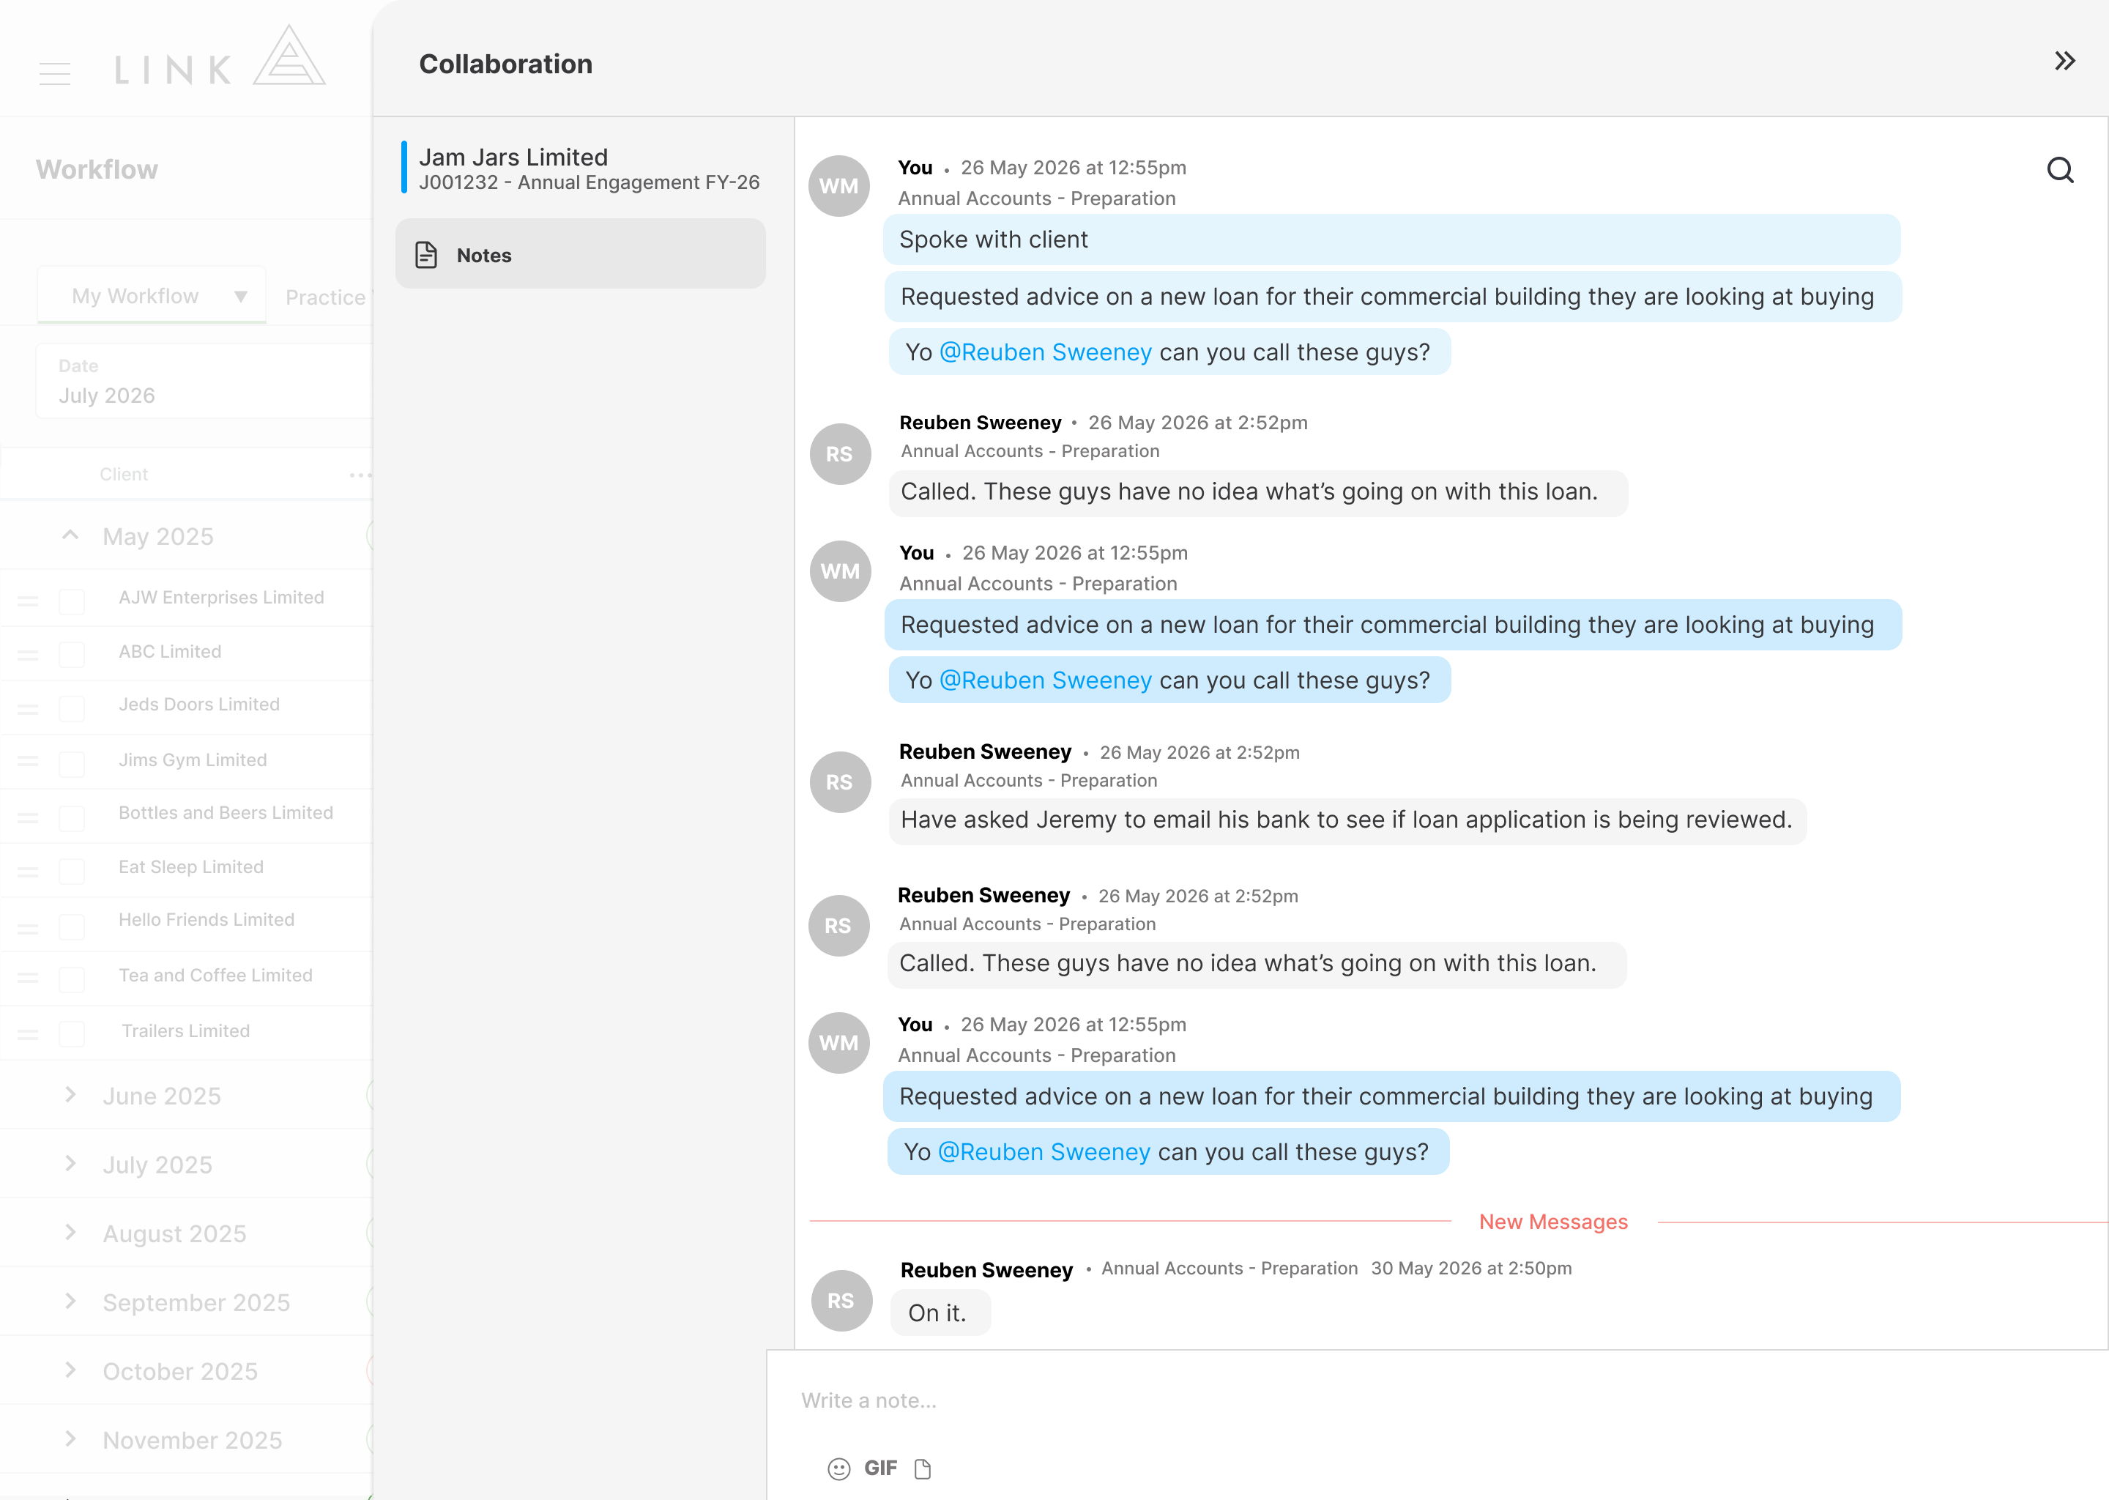Viewport: 2109px width, 1500px height.
Task: Collapse the Collaboration panel with double chevron
Action: point(2064,61)
